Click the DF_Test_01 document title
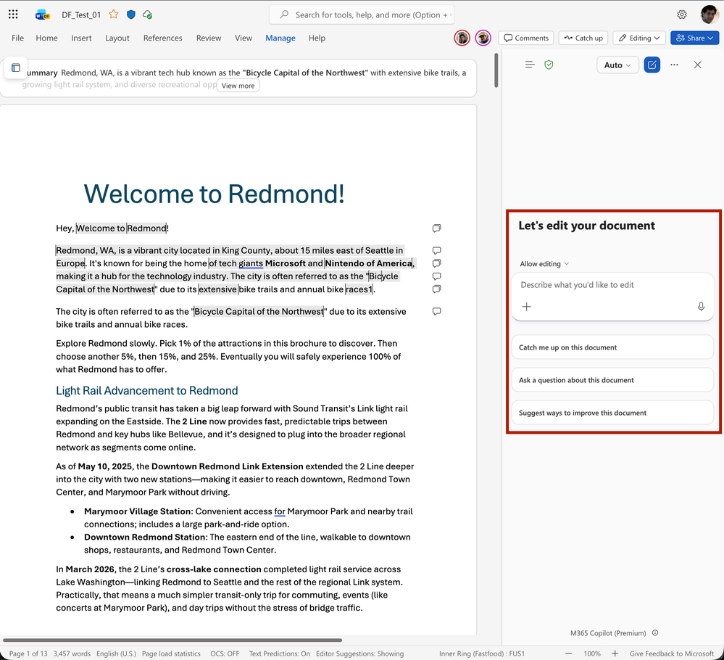724x660 pixels. pyautogui.click(x=81, y=15)
